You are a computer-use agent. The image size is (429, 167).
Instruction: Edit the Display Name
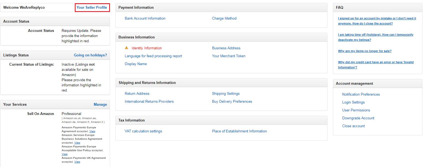[136, 64]
